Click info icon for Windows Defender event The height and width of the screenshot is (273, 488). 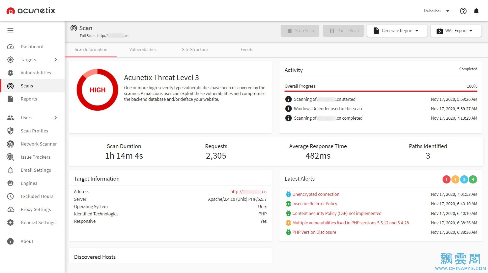[288, 109]
